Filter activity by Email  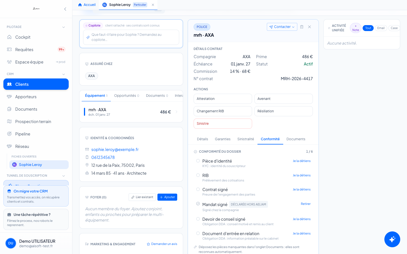point(381,28)
